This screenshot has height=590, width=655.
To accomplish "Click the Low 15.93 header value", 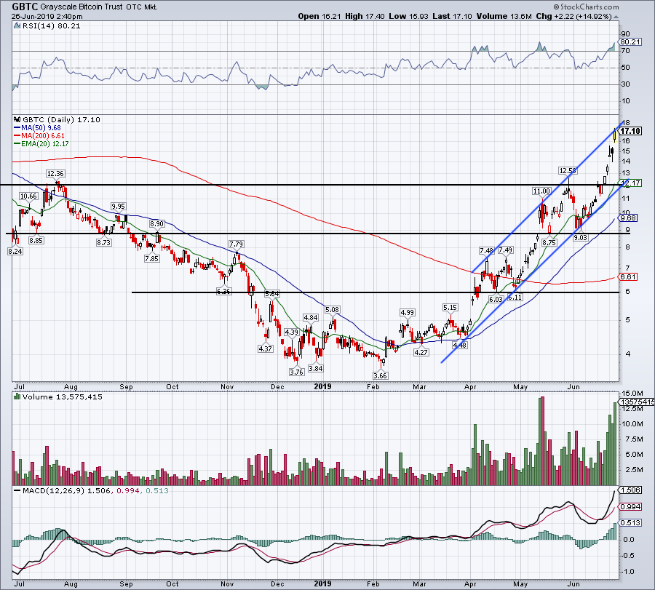I will [408, 16].
